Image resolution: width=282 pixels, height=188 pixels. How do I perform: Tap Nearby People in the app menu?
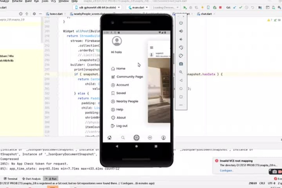click(x=125, y=101)
